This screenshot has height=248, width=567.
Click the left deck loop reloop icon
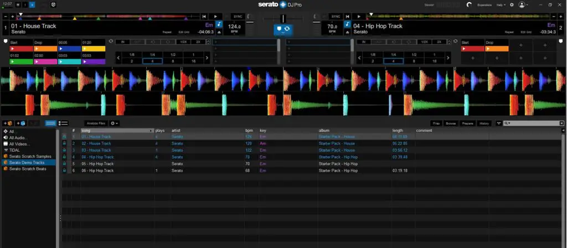click(111, 41)
